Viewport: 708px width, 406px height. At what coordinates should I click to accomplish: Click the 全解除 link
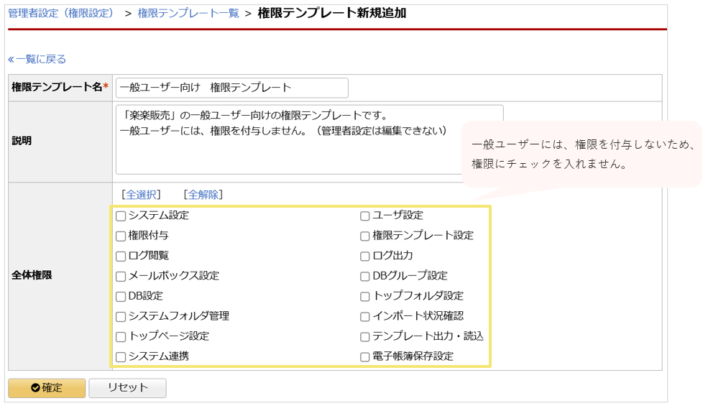(203, 195)
